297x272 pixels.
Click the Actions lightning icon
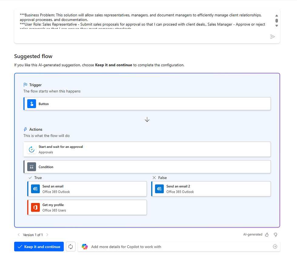pyautogui.click(x=25, y=129)
